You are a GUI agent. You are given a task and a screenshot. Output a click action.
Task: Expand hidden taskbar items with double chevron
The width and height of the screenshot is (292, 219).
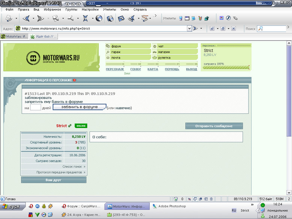point(252,205)
